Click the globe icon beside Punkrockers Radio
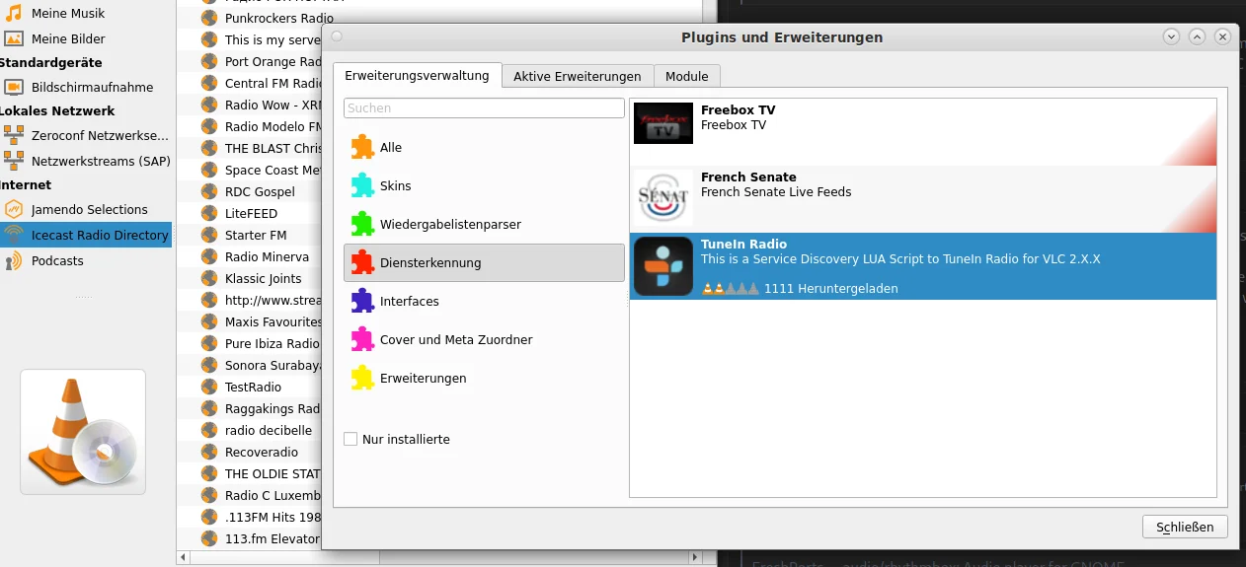 coord(208,18)
